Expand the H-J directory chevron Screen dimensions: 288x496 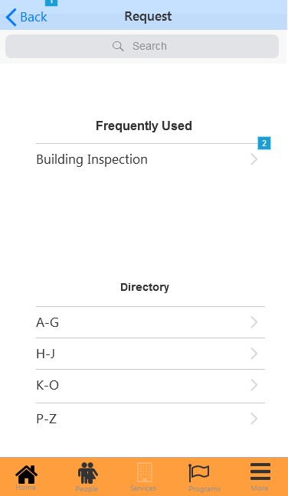coord(254,354)
